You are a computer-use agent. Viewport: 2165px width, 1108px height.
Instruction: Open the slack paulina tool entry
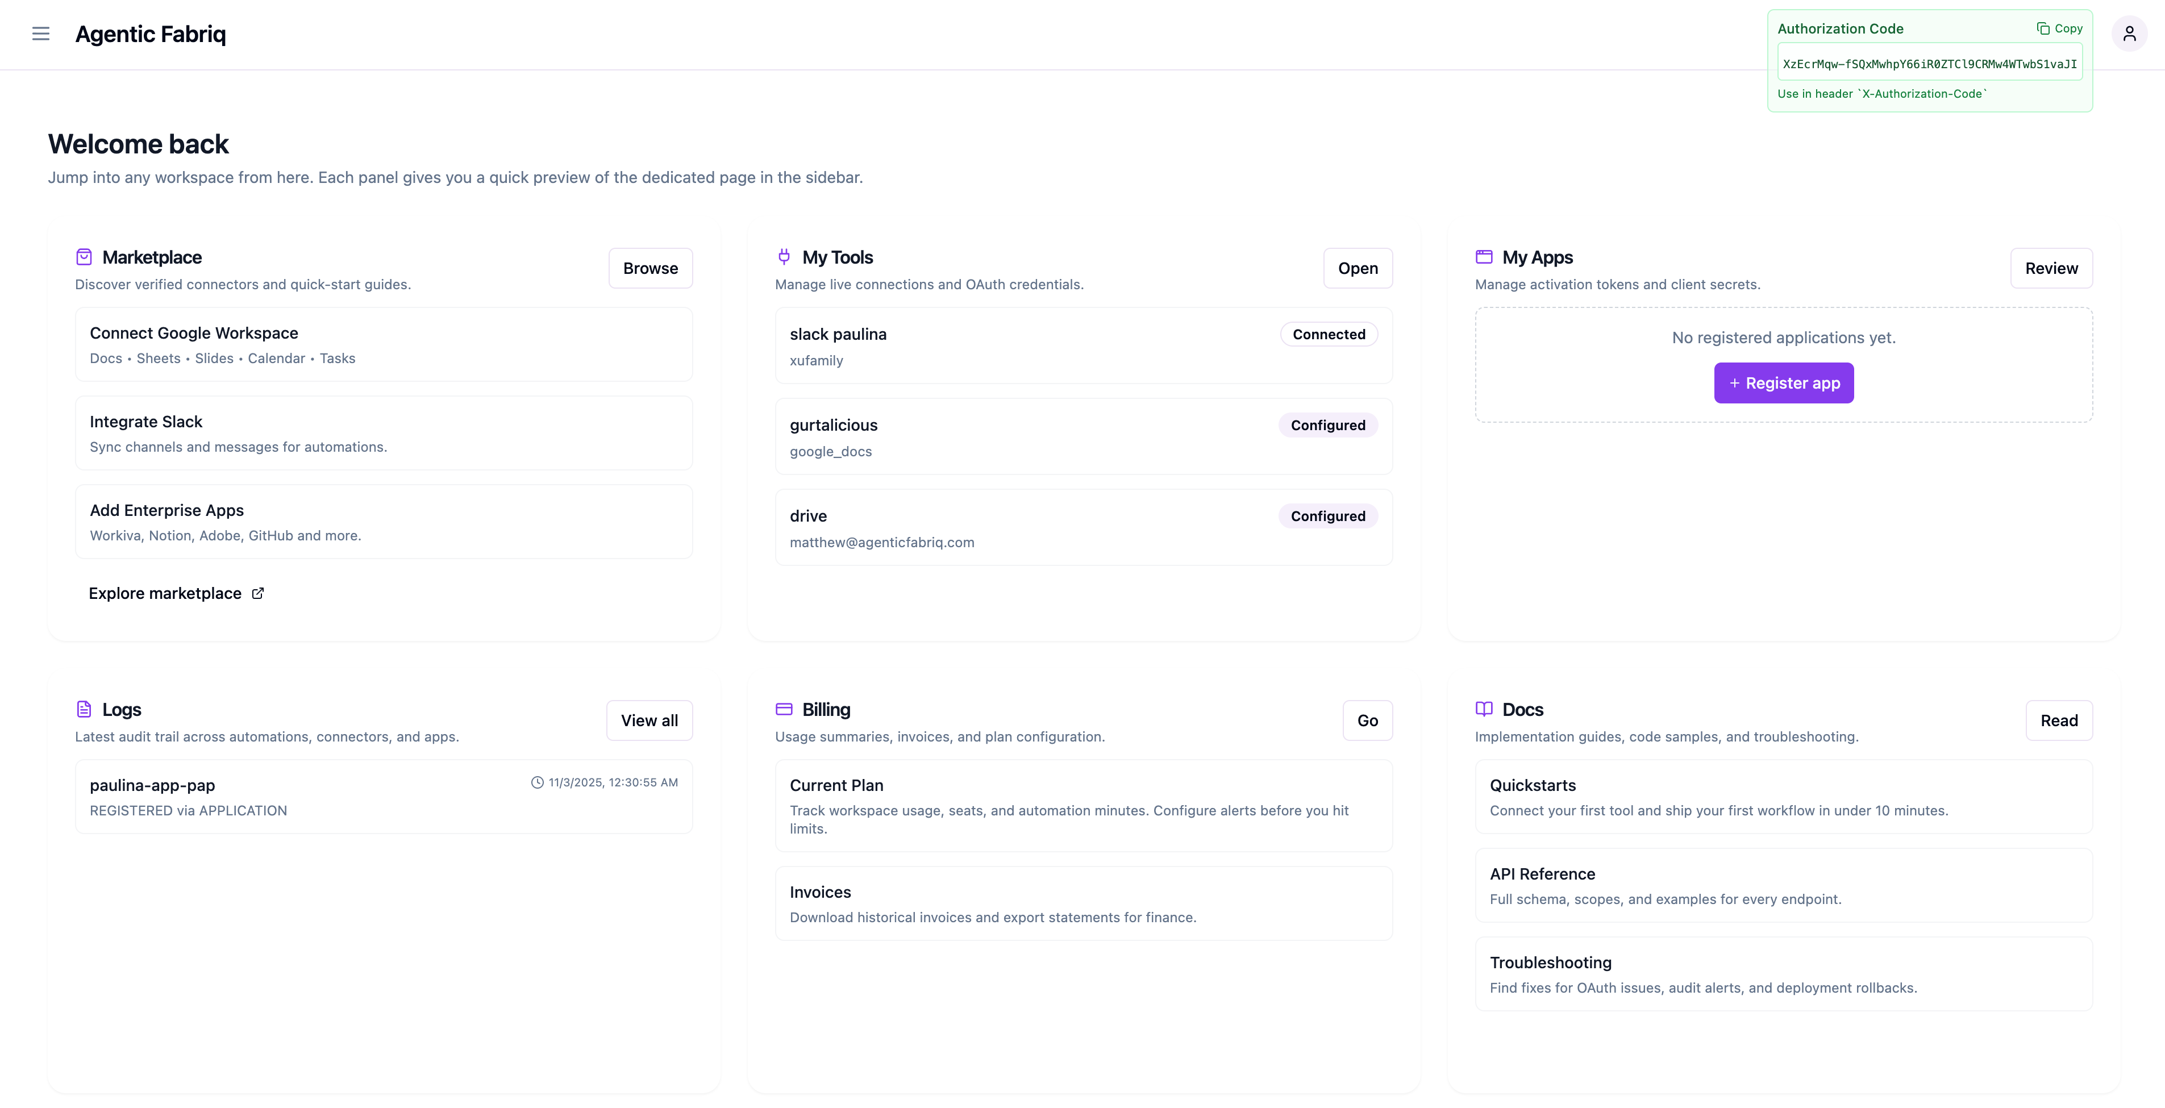(x=1082, y=347)
